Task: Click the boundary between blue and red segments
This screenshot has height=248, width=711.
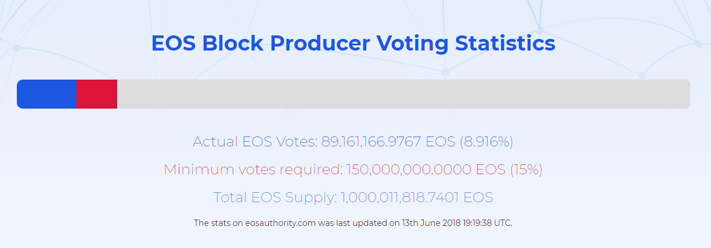Action: [77, 94]
